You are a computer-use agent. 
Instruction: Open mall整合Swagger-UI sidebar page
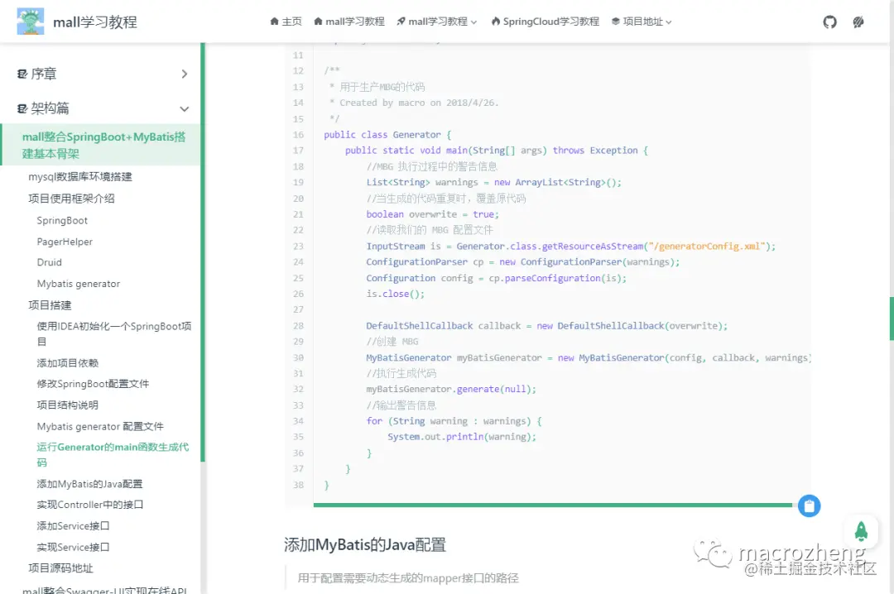pyautogui.click(x=104, y=589)
